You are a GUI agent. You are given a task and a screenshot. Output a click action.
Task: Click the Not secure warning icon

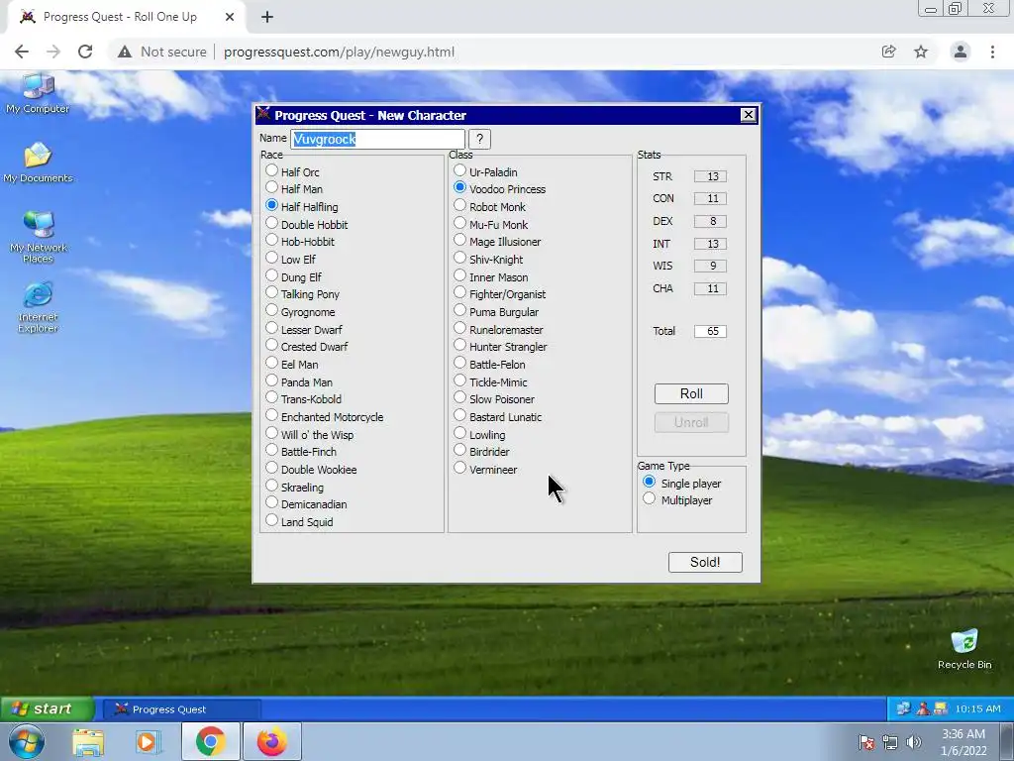coord(125,52)
